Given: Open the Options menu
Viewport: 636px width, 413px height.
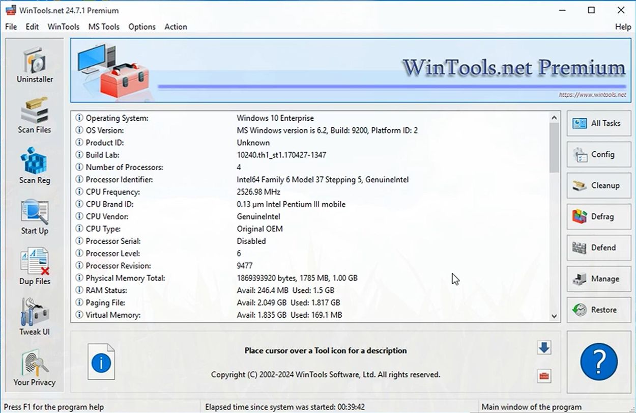Looking at the screenshot, I should tap(142, 26).
